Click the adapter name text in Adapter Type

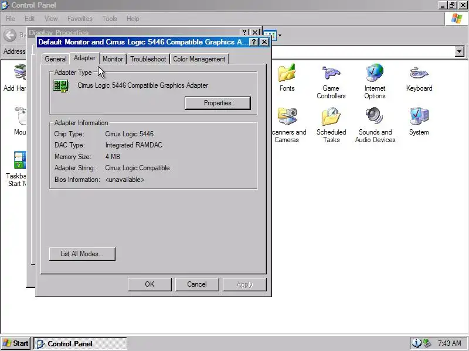click(x=142, y=85)
